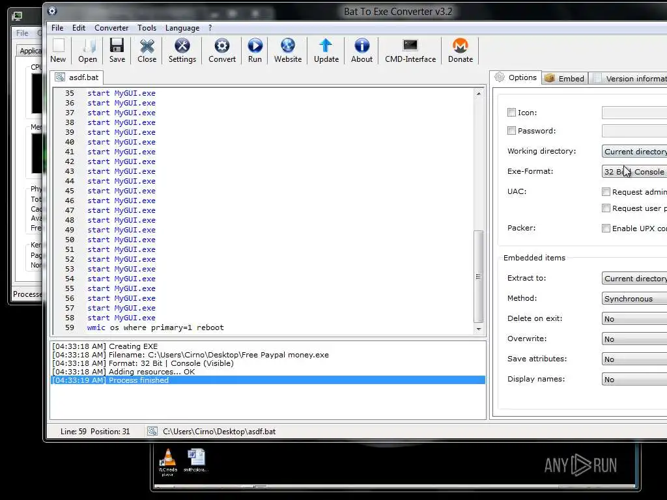The image size is (667, 500).
Task: Click the document desktop icon beside VLC
Action: (x=195, y=460)
